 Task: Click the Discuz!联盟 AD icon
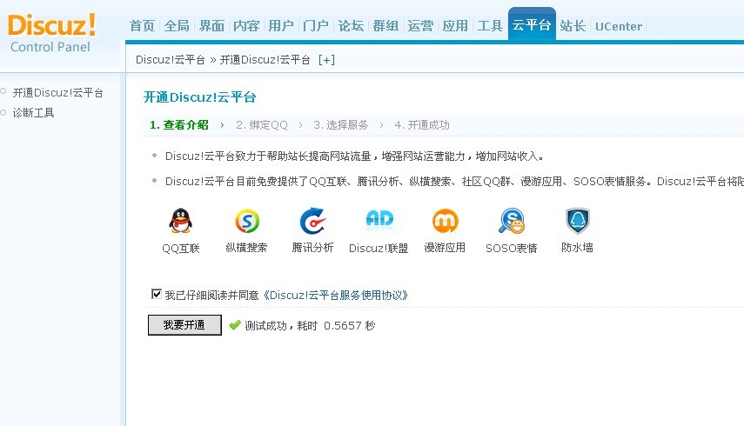(x=379, y=220)
